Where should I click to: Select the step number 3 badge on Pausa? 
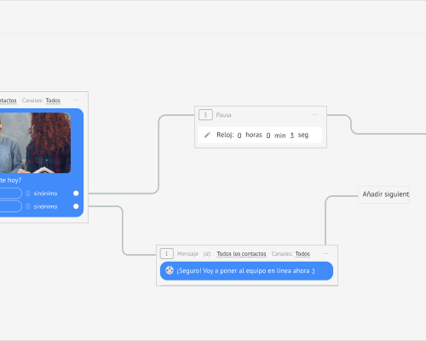[205, 115]
